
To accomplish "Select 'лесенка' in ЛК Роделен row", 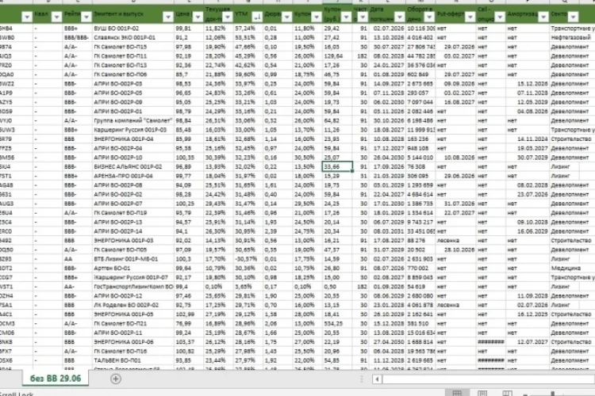I will click(x=455, y=305).
